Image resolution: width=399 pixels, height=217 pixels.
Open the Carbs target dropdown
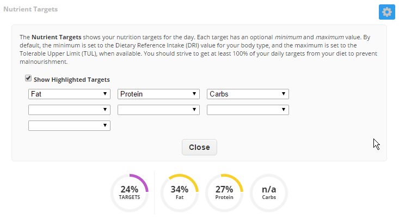(248, 94)
